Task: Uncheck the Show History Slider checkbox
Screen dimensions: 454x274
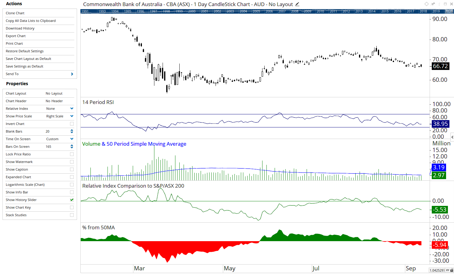Action: click(72, 200)
